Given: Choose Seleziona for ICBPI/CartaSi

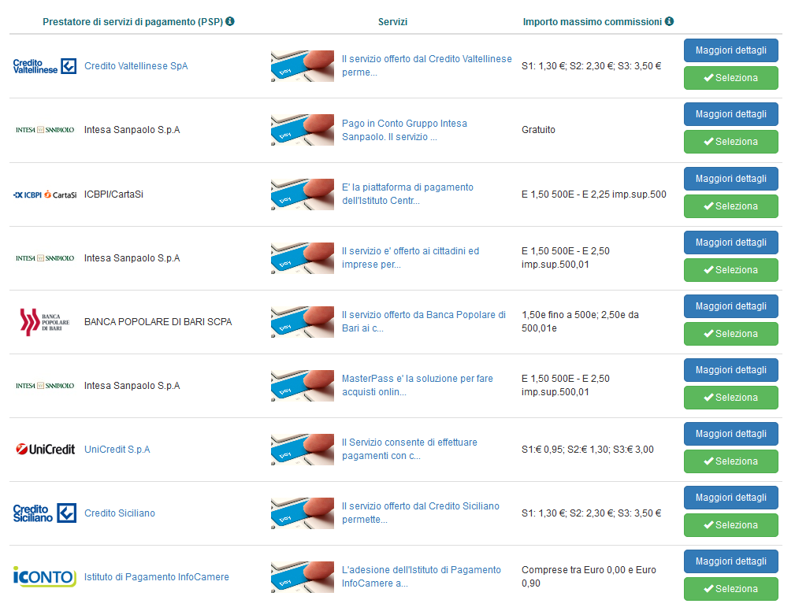Looking at the screenshot, I should [x=730, y=206].
